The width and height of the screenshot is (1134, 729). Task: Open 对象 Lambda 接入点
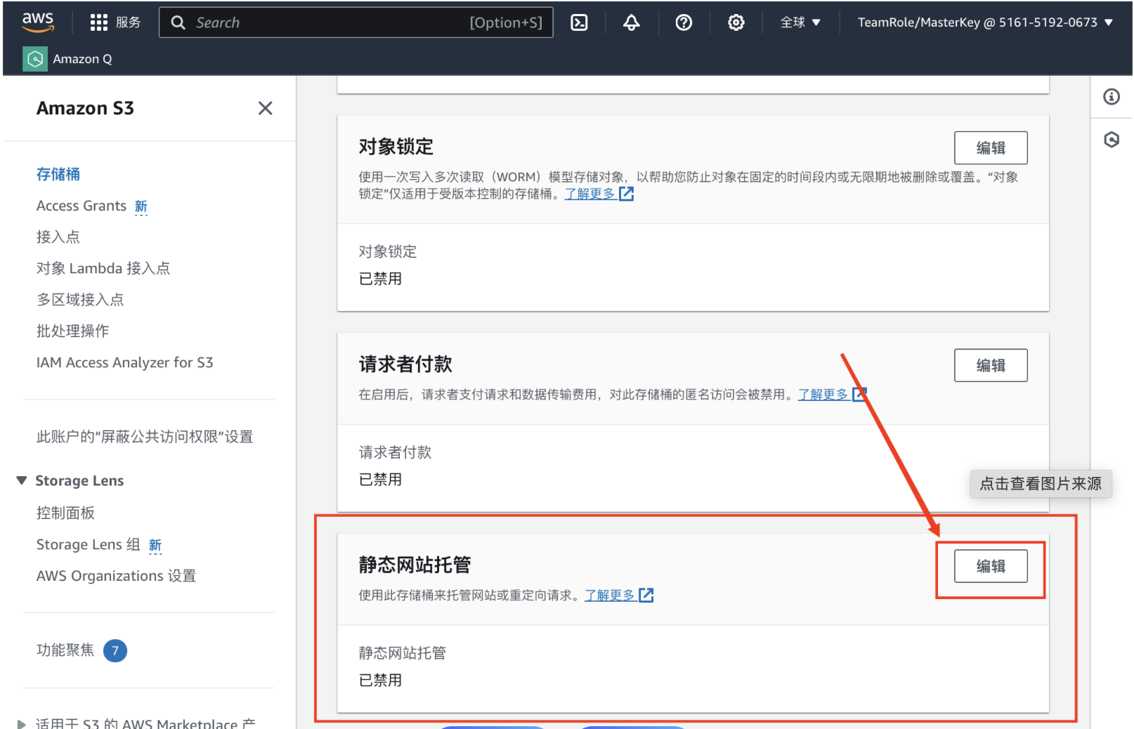click(103, 268)
